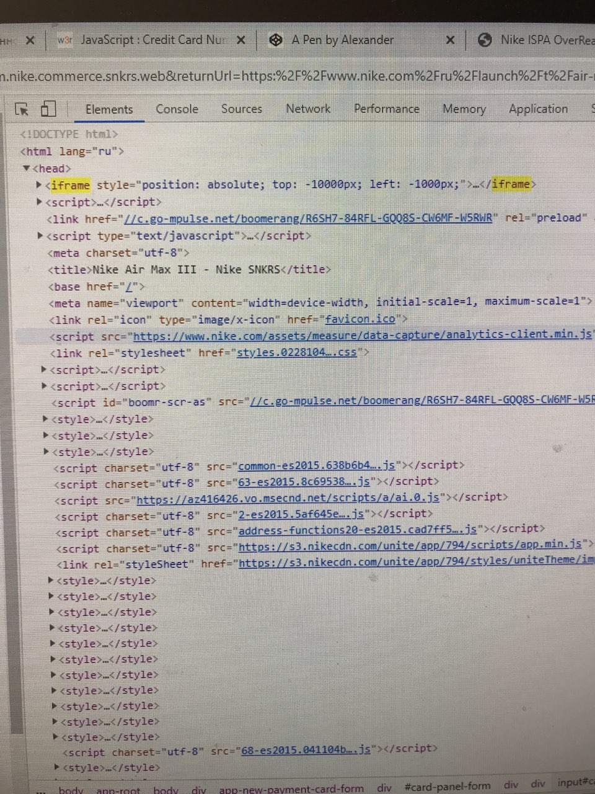Screen dimensions: 595x794
Task: Open the Console panel tab
Action: click(177, 109)
